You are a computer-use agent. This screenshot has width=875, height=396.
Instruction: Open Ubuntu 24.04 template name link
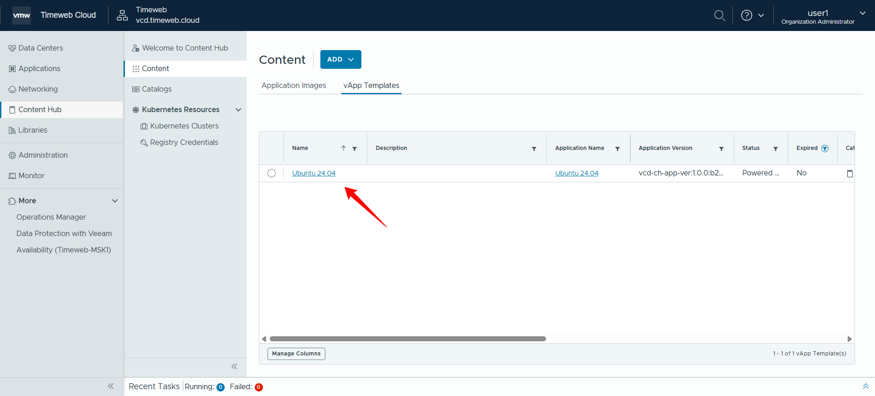tap(314, 173)
